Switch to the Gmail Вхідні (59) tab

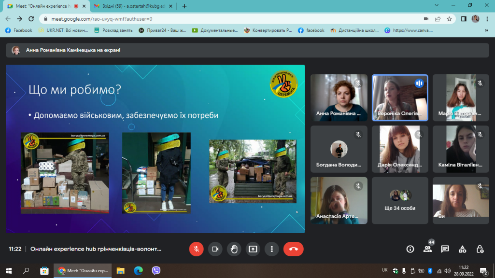(133, 6)
